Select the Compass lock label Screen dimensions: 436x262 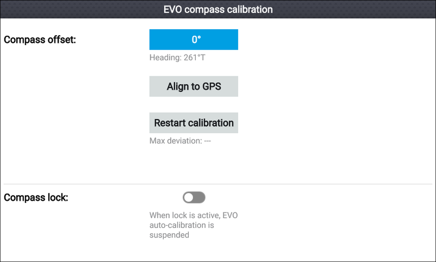(x=36, y=198)
